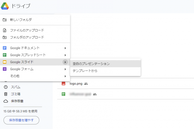
Task: Click the purple Google Forms icon
Action: pos(5,69)
